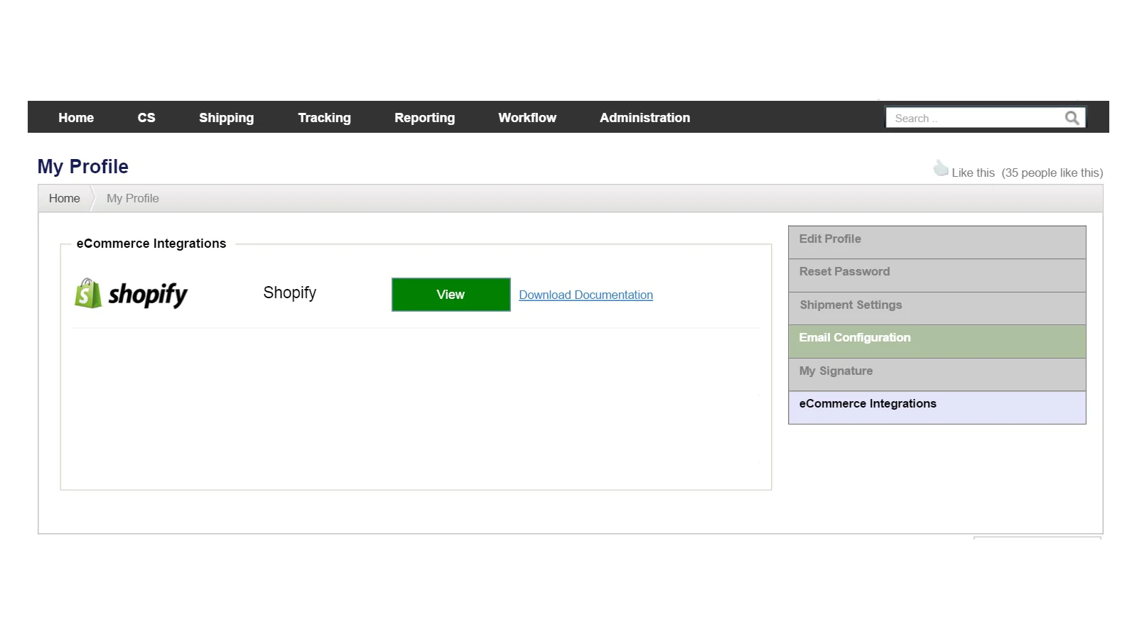The image size is (1137, 639).
Task: Open the Shipping menu
Action: click(226, 118)
